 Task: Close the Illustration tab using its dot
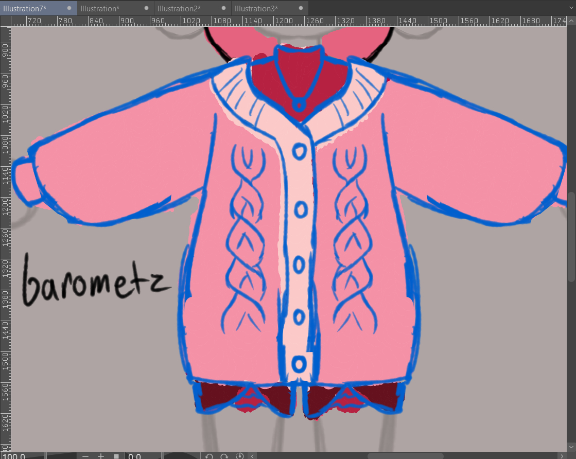pyautogui.click(x=147, y=8)
